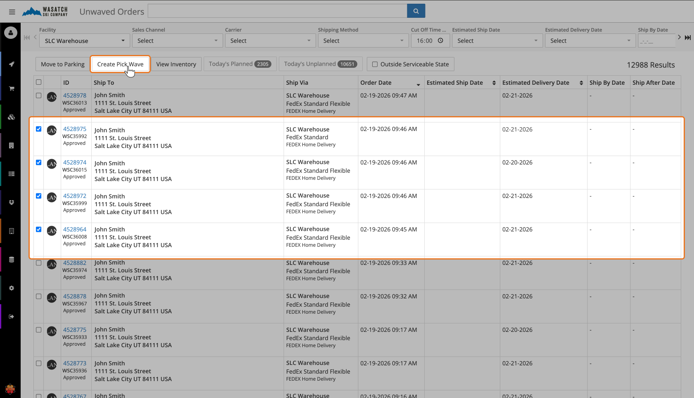Click the 12988 Results count text
This screenshot has width=694, height=398.
[x=651, y=65]
